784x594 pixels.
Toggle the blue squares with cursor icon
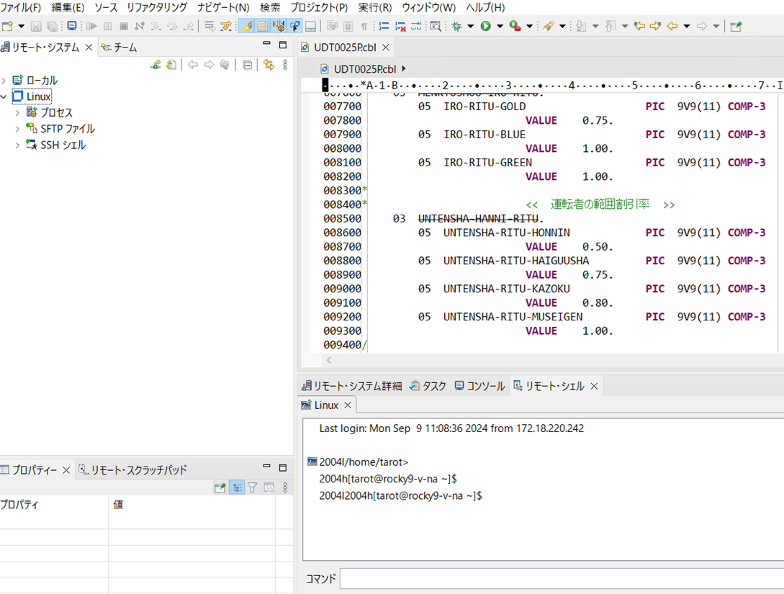295,26
